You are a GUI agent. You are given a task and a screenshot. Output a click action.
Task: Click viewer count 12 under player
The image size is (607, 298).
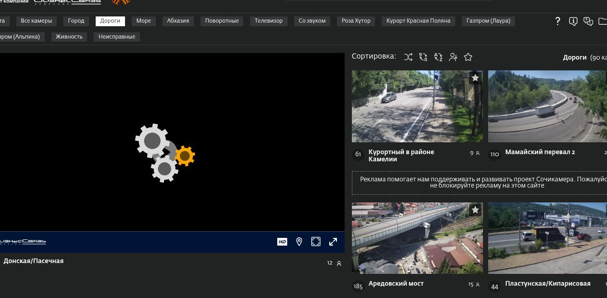coord(334,263)
